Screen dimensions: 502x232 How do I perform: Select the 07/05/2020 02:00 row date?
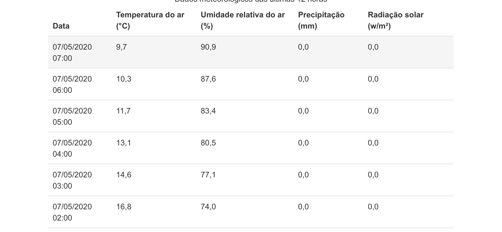(72, 212)
